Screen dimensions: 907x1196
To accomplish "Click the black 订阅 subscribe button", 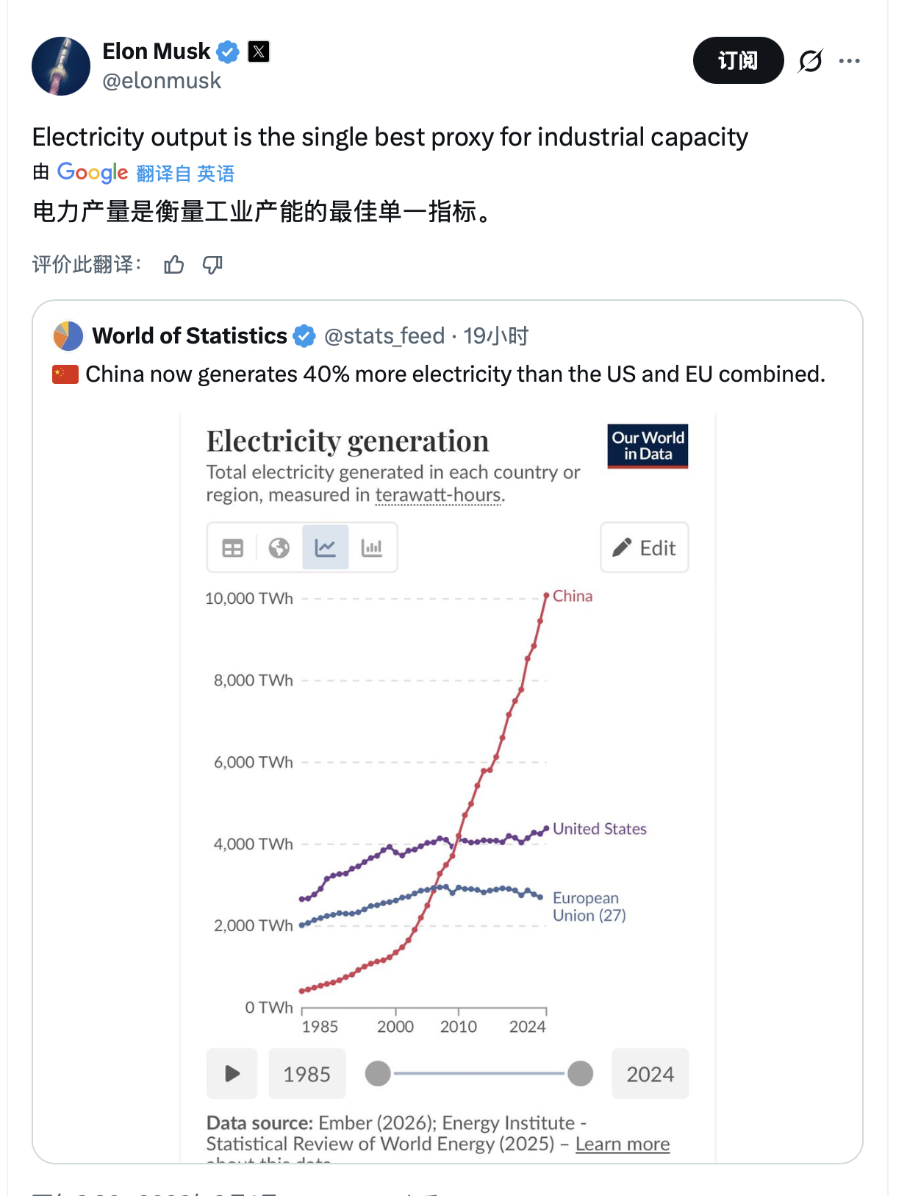I will [x=738, y=60].
